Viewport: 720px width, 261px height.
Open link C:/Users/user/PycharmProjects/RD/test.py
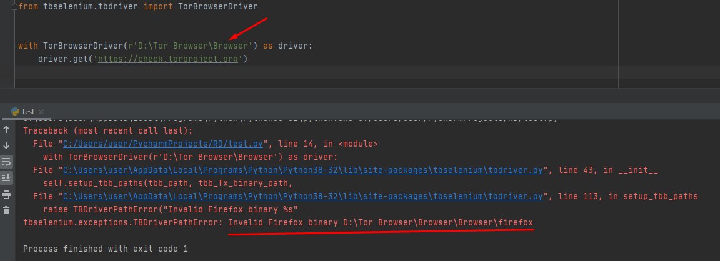163,144
